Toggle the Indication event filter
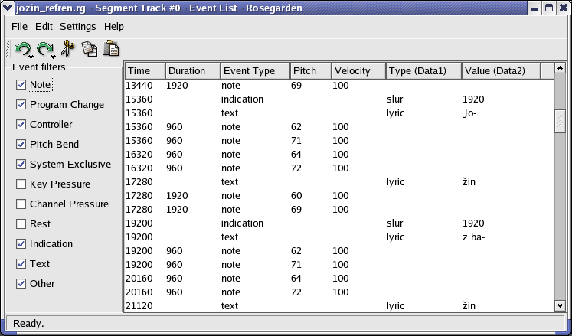572x336 pixels. pyautogui.click(x=21, y=243)
